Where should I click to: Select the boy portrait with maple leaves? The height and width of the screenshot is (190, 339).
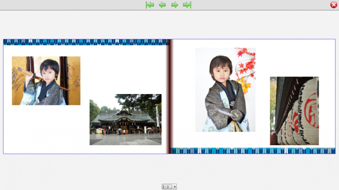tap(225, 90)
